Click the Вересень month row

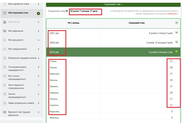coord(55,111)
